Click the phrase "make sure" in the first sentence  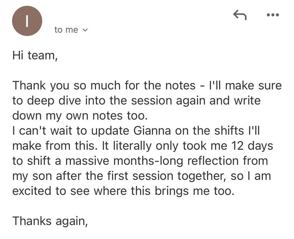[x=253, y=86]
